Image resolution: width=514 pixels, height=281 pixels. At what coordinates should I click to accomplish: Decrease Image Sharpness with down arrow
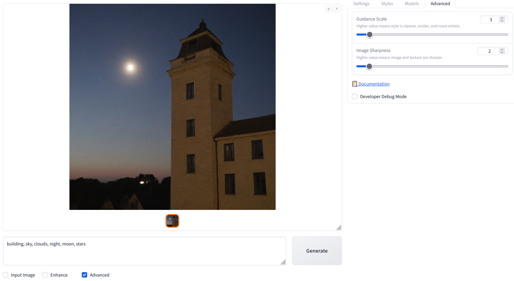click(x=502, y=52)
